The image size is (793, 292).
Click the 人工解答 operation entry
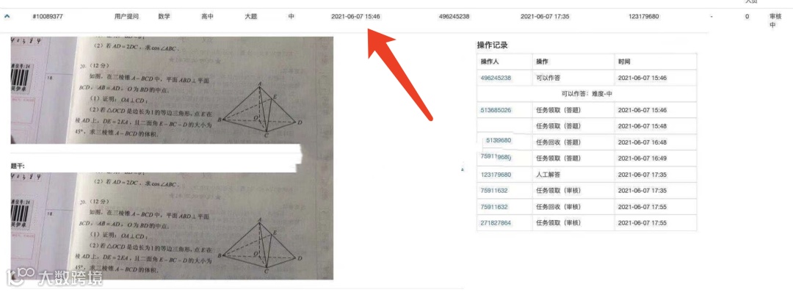coord(548,175)
